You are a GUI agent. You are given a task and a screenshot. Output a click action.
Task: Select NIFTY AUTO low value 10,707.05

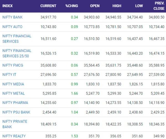135,27
